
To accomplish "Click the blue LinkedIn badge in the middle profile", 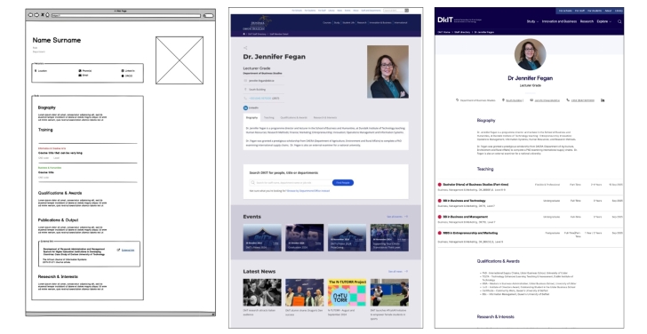I will 245,108.
